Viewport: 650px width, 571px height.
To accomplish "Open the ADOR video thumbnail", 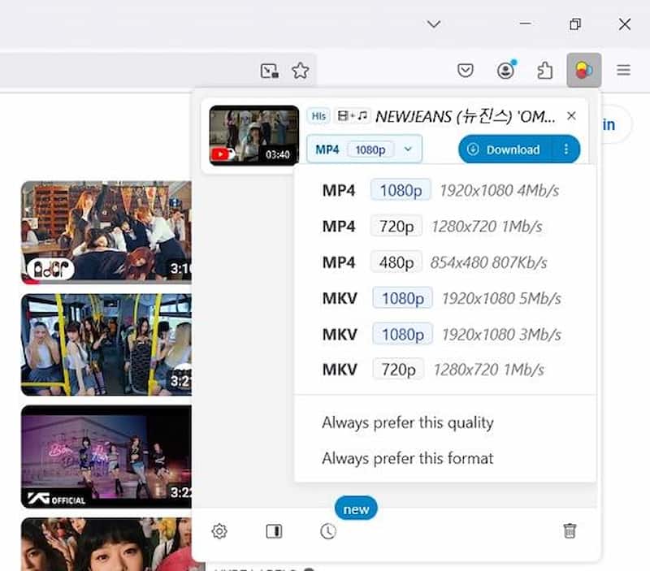I will [x=106, y=232].
